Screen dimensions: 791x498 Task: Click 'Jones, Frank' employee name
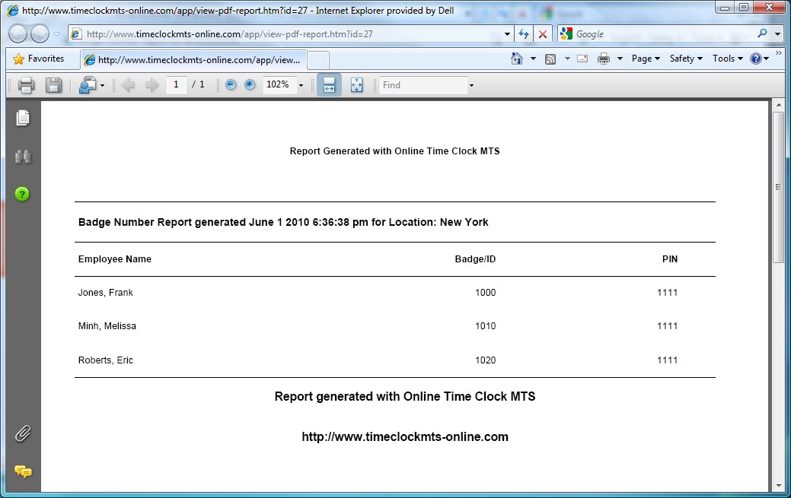point(105,293)
